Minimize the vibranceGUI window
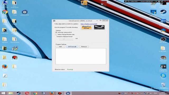 (x=97, y=21)
